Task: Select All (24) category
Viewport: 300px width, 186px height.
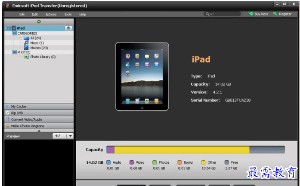Action: [x=36, y=38]
